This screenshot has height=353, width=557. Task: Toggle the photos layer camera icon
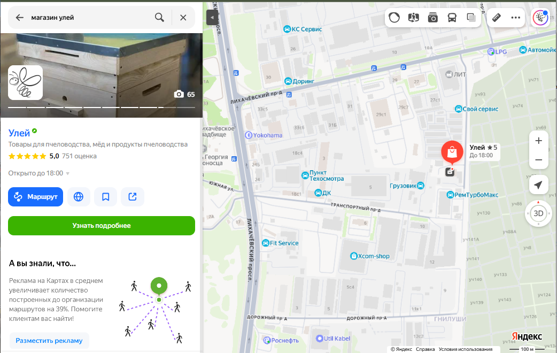(x=432, y=18)
